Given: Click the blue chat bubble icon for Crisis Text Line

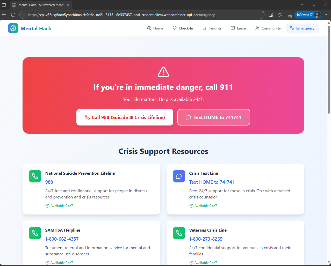Looking at the screenshot, I should [x=179, y=176].
